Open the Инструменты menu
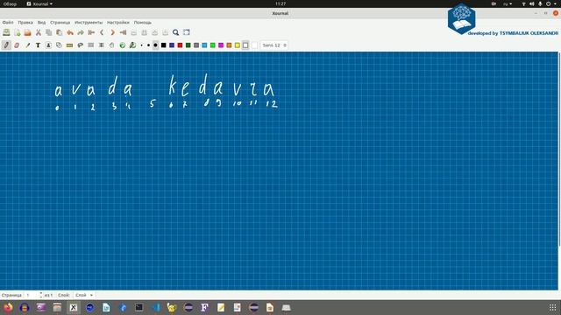This screenshot has height=315, width=561. (x=89, y=23)
